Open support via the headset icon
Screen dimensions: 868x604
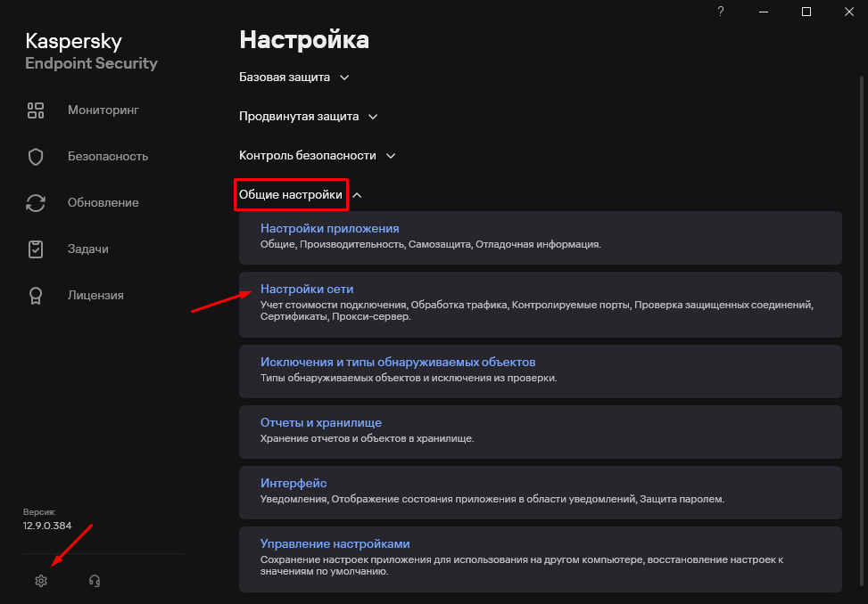[95, 581]
